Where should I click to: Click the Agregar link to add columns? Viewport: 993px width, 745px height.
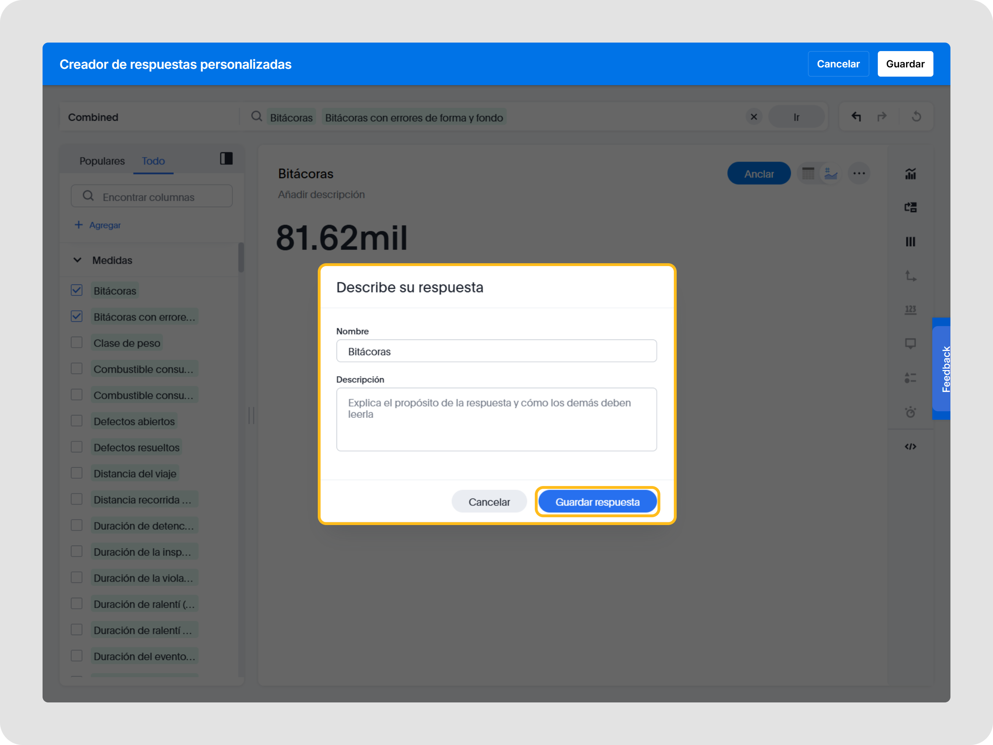pyautogui.click(x=98, y=225)
